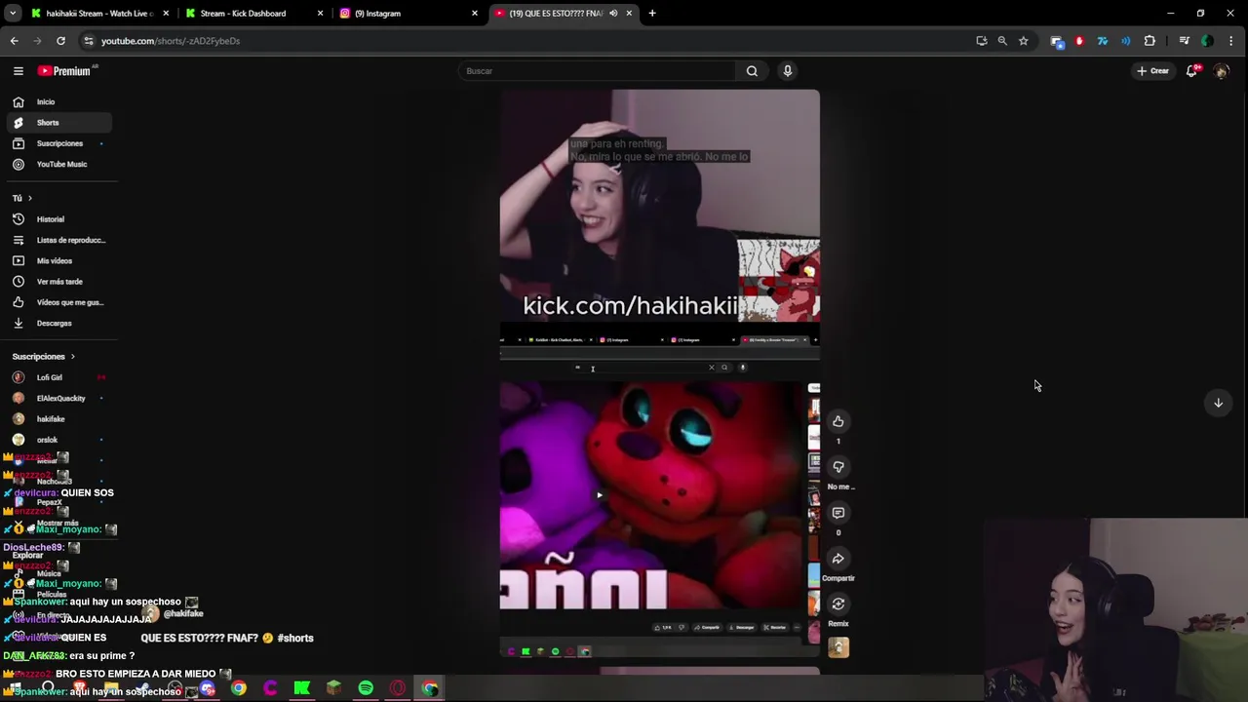Open YouTube notifications bell
Screen dimensions: 1248x702
[x=1191, y=70]
